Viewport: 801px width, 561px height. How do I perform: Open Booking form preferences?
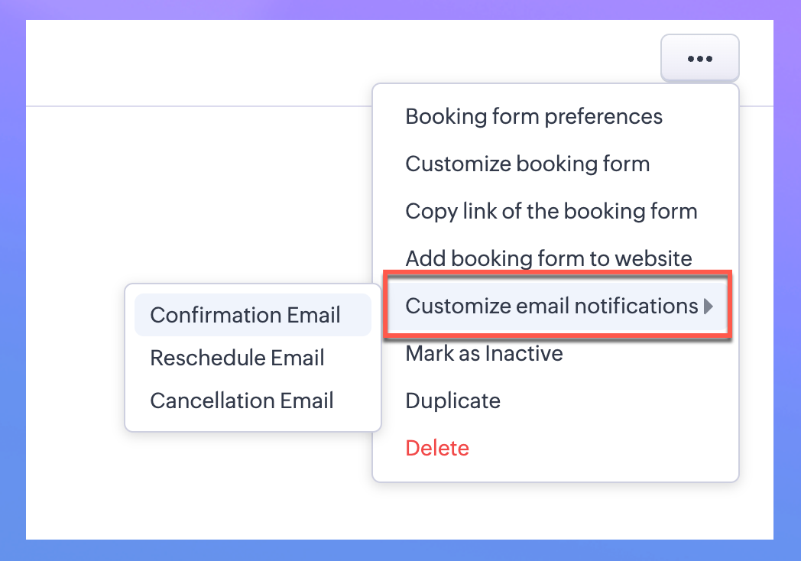point(533,117)
